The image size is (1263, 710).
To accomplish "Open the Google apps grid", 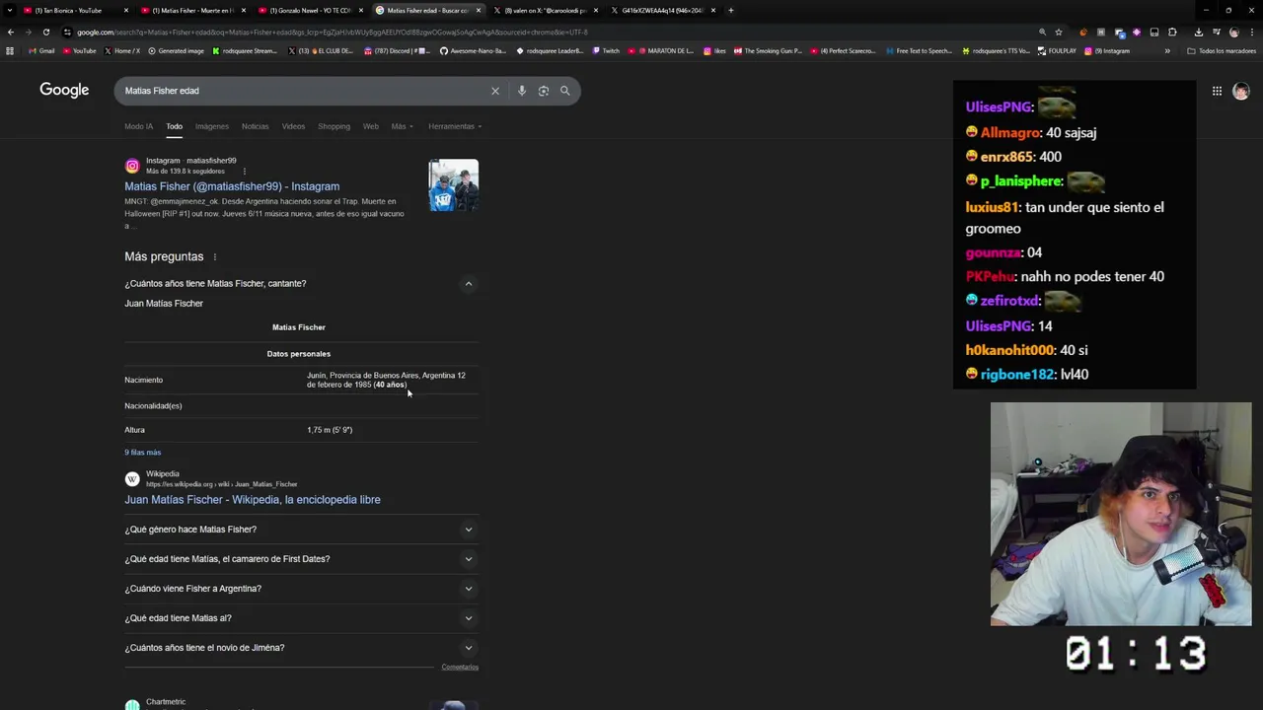I will [x=1217, y=91].
